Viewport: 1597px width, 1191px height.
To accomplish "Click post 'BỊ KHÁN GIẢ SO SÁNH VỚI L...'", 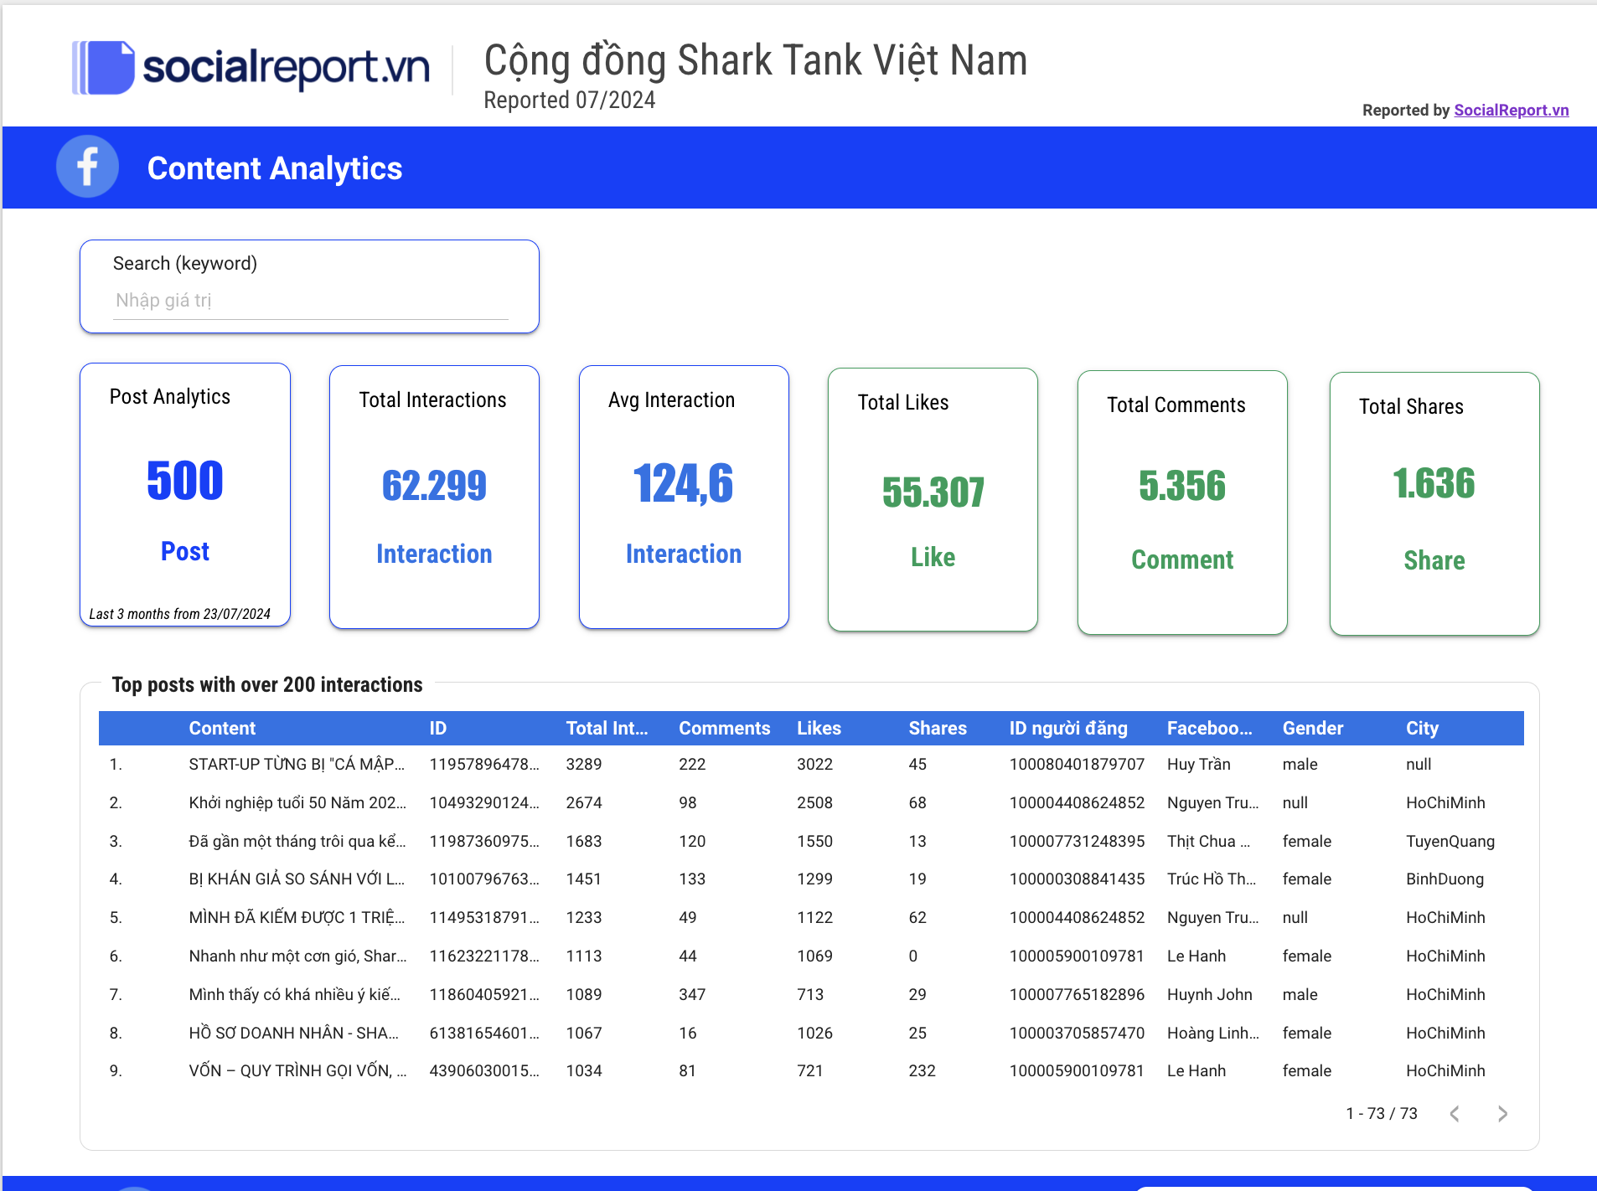I will 297,879.
